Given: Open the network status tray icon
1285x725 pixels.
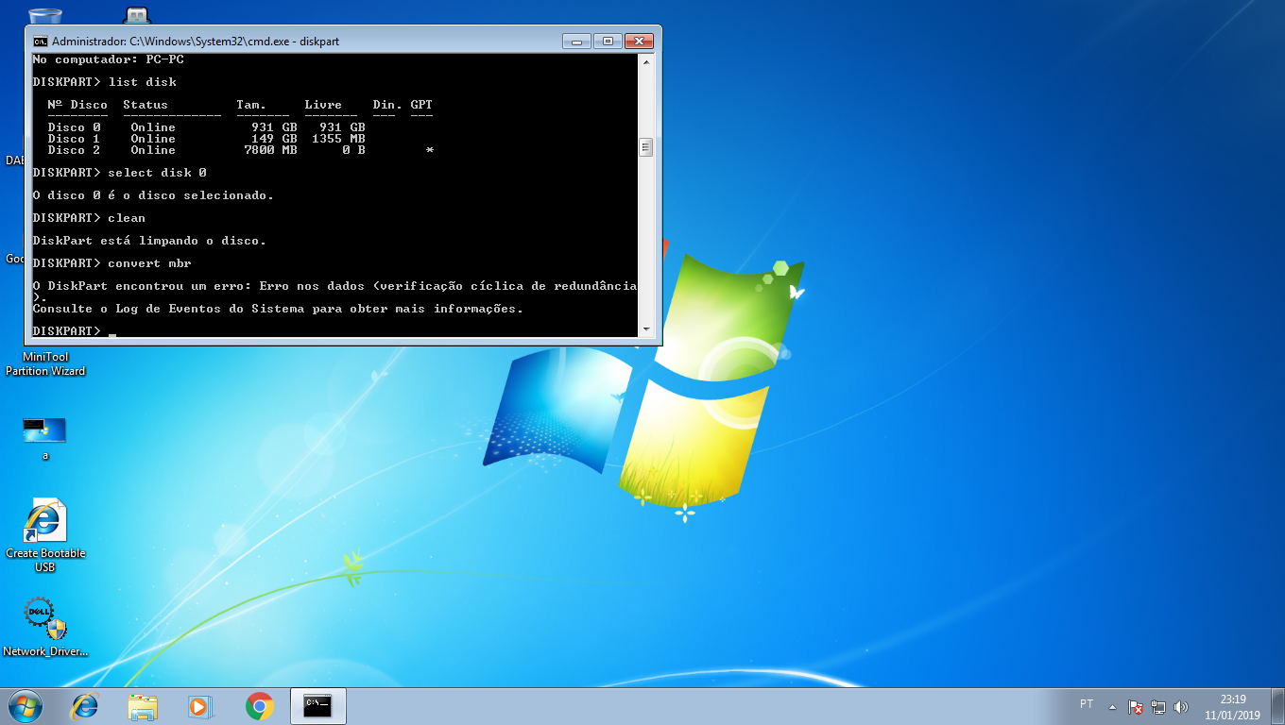Looking at the screenshot, I should [1158, 706].
